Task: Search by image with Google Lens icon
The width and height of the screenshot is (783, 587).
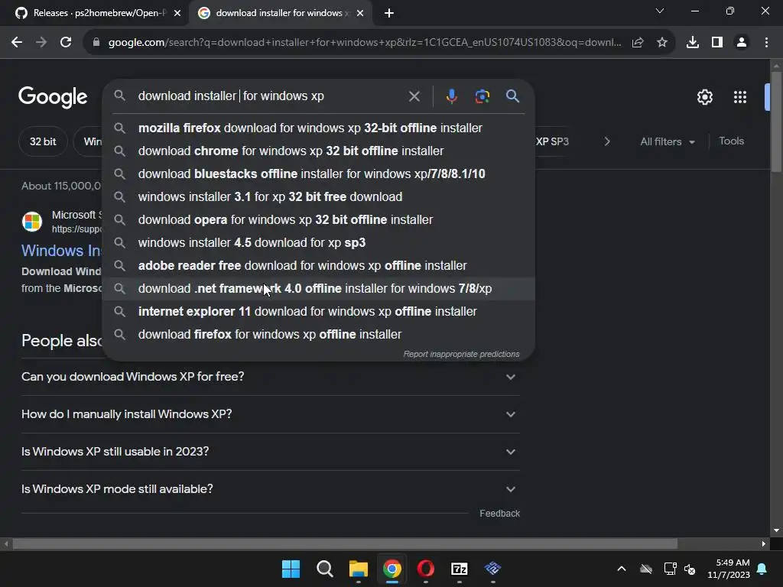Action: click(x=482, y=96)
